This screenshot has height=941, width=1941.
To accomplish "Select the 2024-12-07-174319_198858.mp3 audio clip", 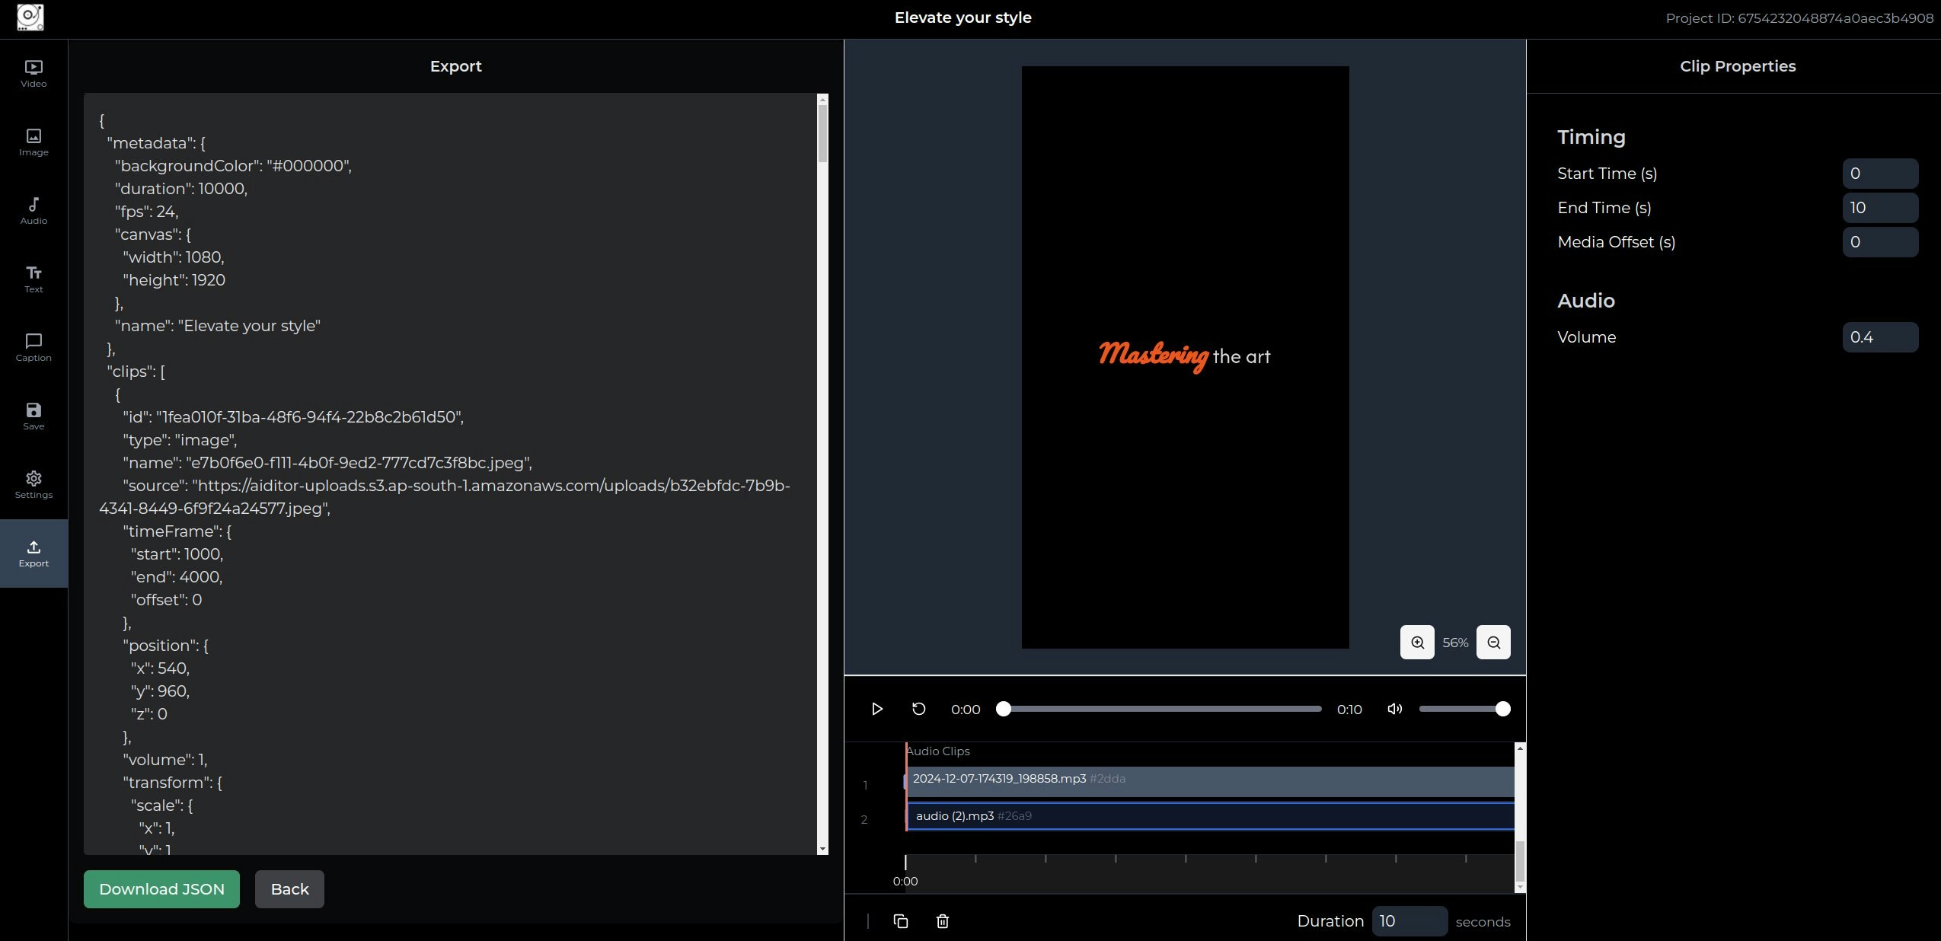I will pos(1210,782).
